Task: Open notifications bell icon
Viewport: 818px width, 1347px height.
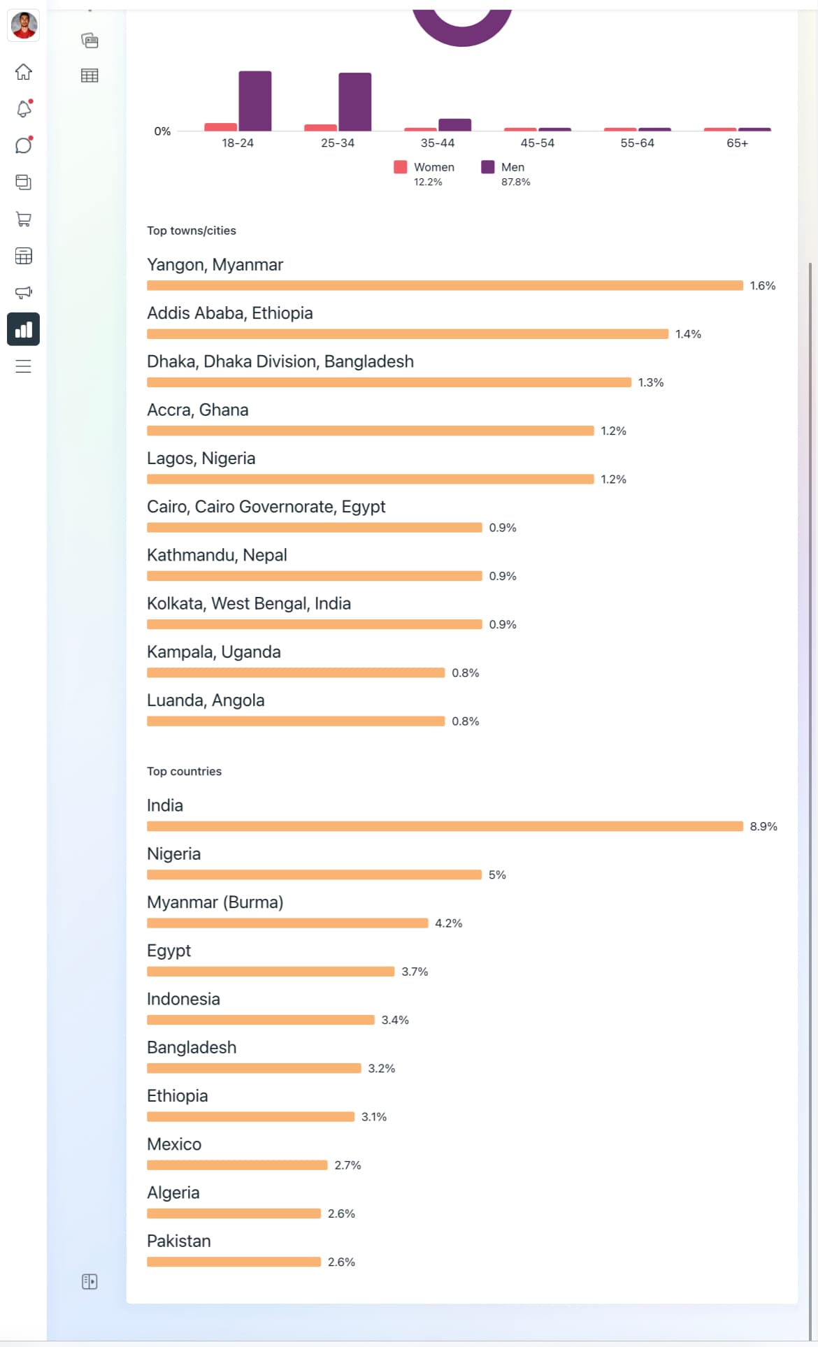Action: [x=23, y=109]
